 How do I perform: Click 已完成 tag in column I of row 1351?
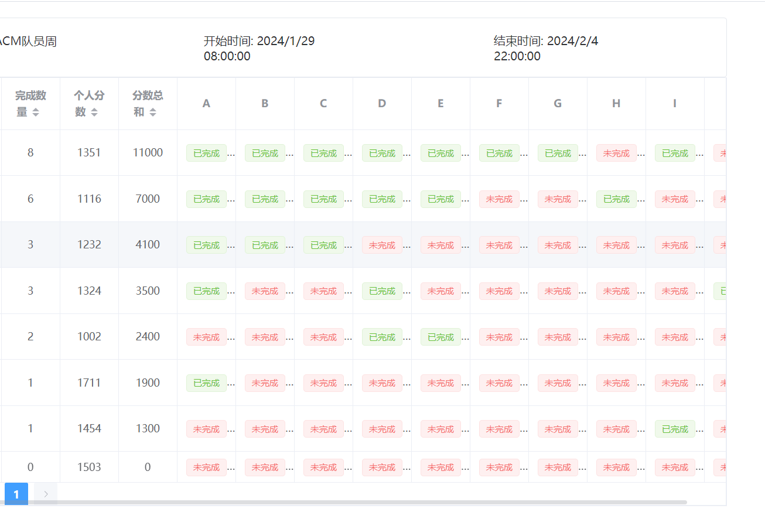pyautogui.click(x=675, y=153)
